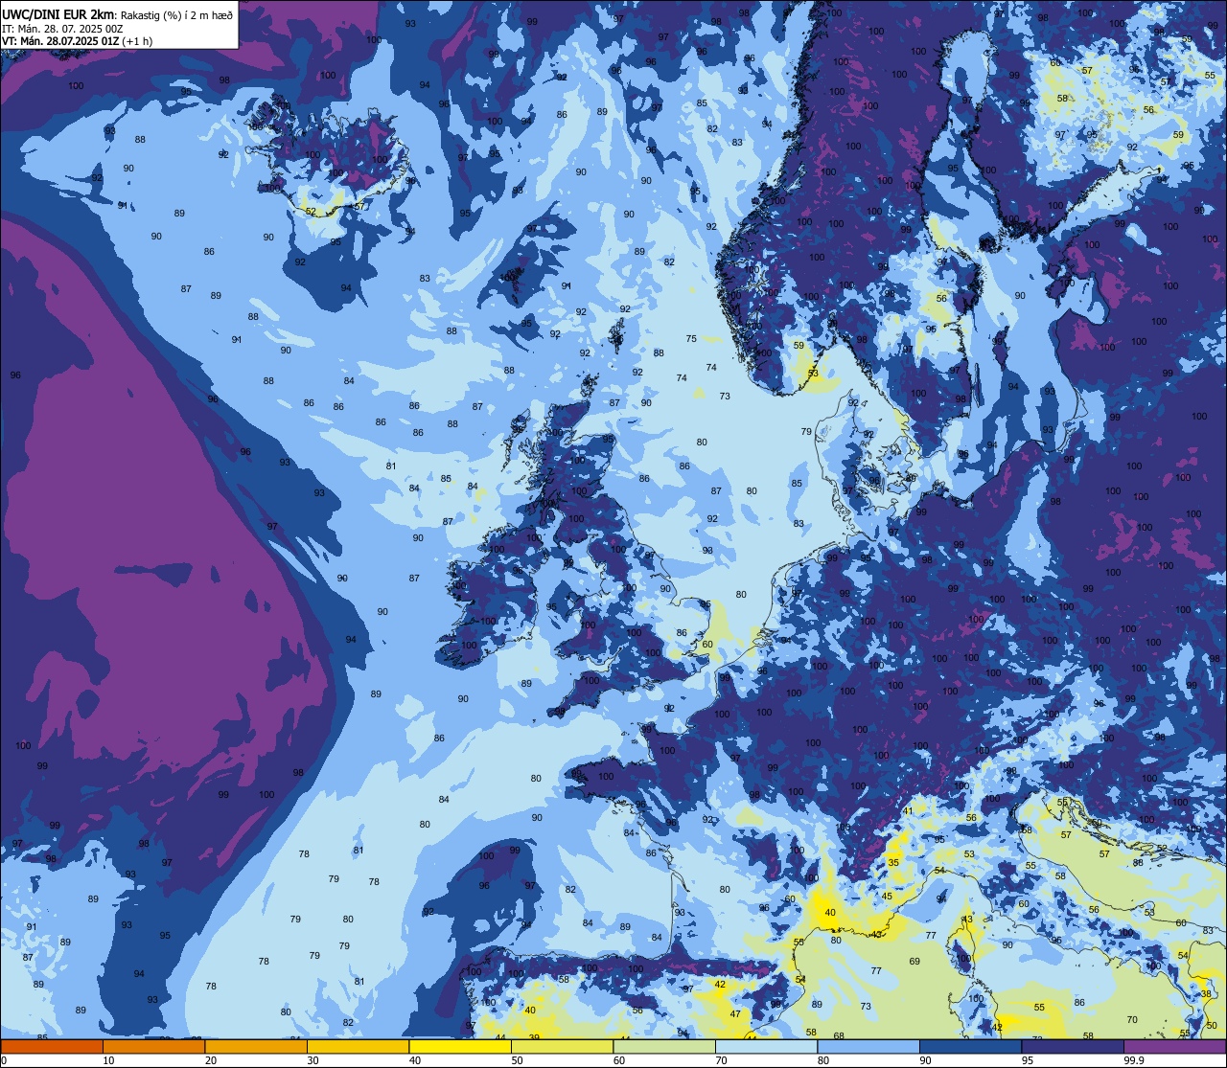Click the 20–30 amber legend swatch
1227x1068 pixels.
tap(256, 1047)
